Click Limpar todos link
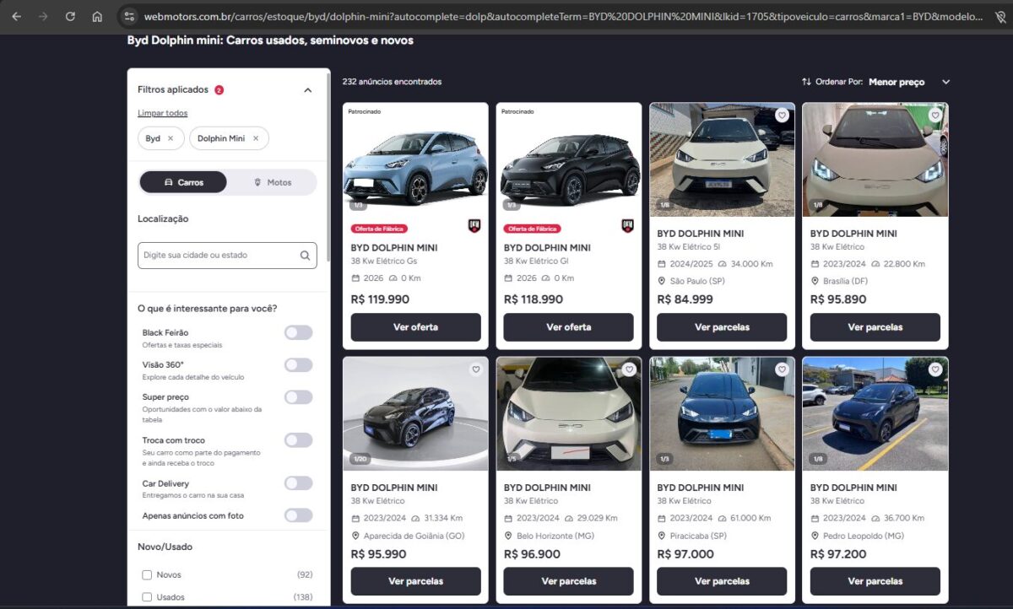Viewport: 1013px width, 609px height. [162, 113]
